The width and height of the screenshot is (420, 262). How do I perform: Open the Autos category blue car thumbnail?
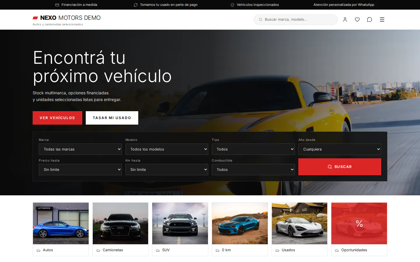61,223
